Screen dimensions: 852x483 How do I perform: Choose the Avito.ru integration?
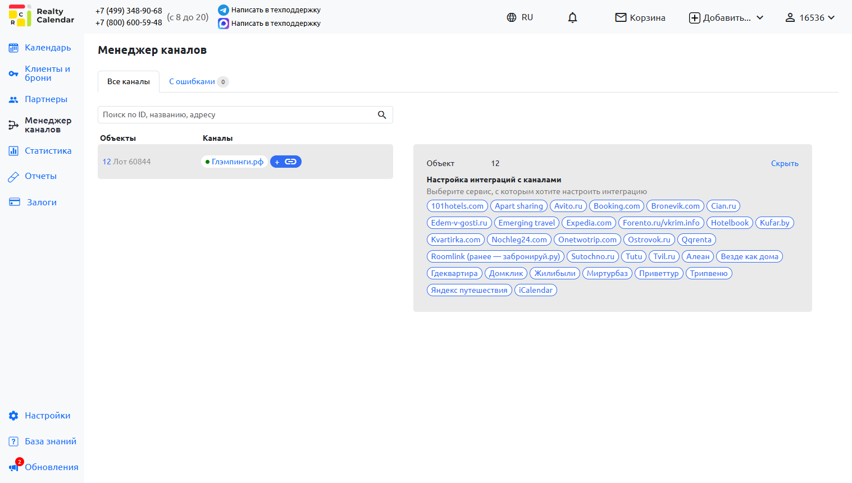568,206
